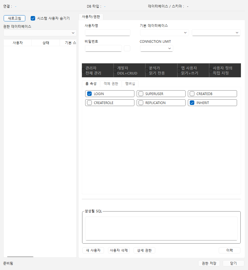Viewport: 248px width, 270px height.
Task: Click the 닫기 button
Action: coord(233,263)
